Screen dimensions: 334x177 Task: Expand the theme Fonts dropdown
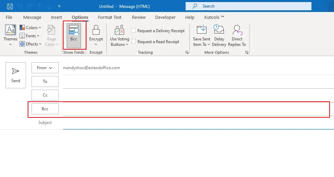(29, 36)
